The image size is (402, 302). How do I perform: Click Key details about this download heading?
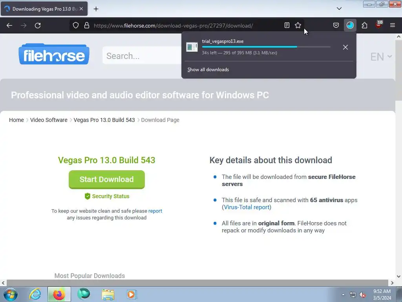coord(271,160)
